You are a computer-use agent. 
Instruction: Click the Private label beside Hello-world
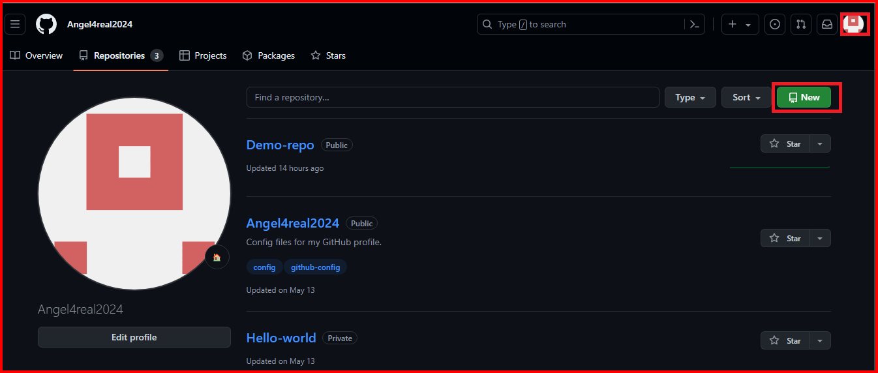pyautogui.click(x=340, y=338)
